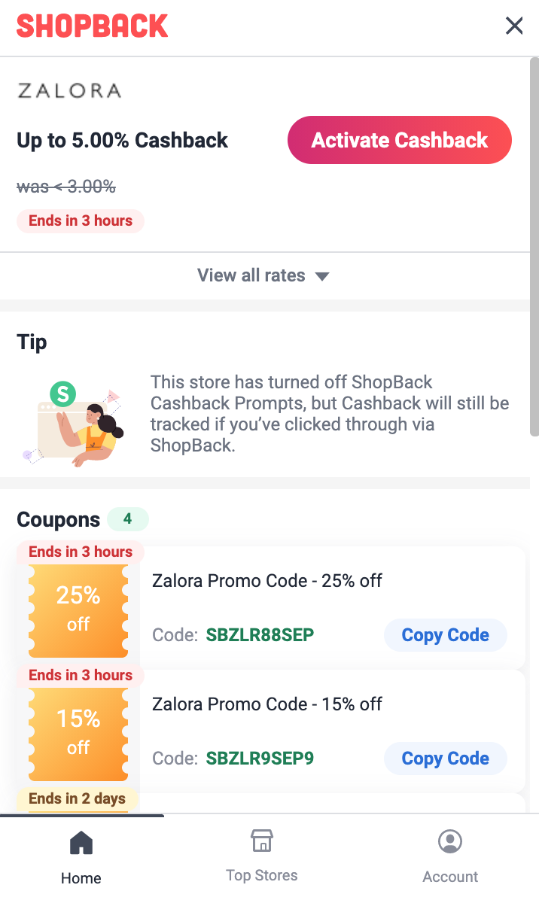Close the ShopBack panel with X
This screenshot has width=539, height=897.
click(x=514, y=26)
